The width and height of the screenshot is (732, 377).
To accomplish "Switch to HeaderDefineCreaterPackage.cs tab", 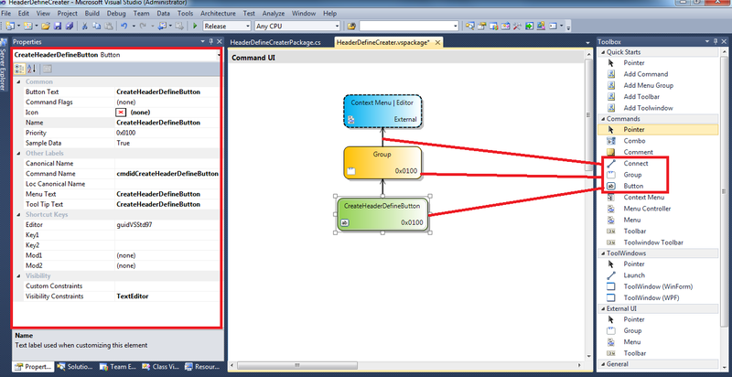I will coord(275,42).
